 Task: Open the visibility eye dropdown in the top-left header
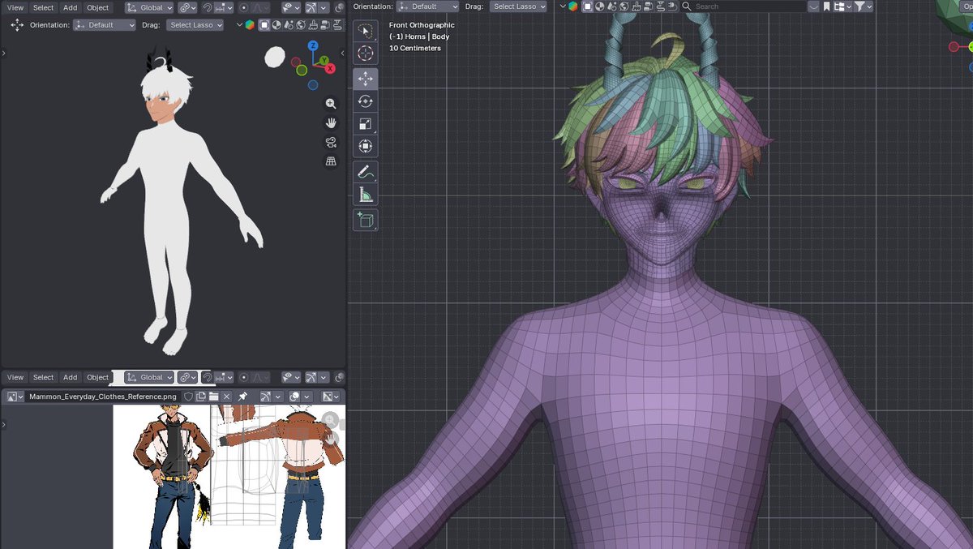pyautogui.click(x=290, y=8)
